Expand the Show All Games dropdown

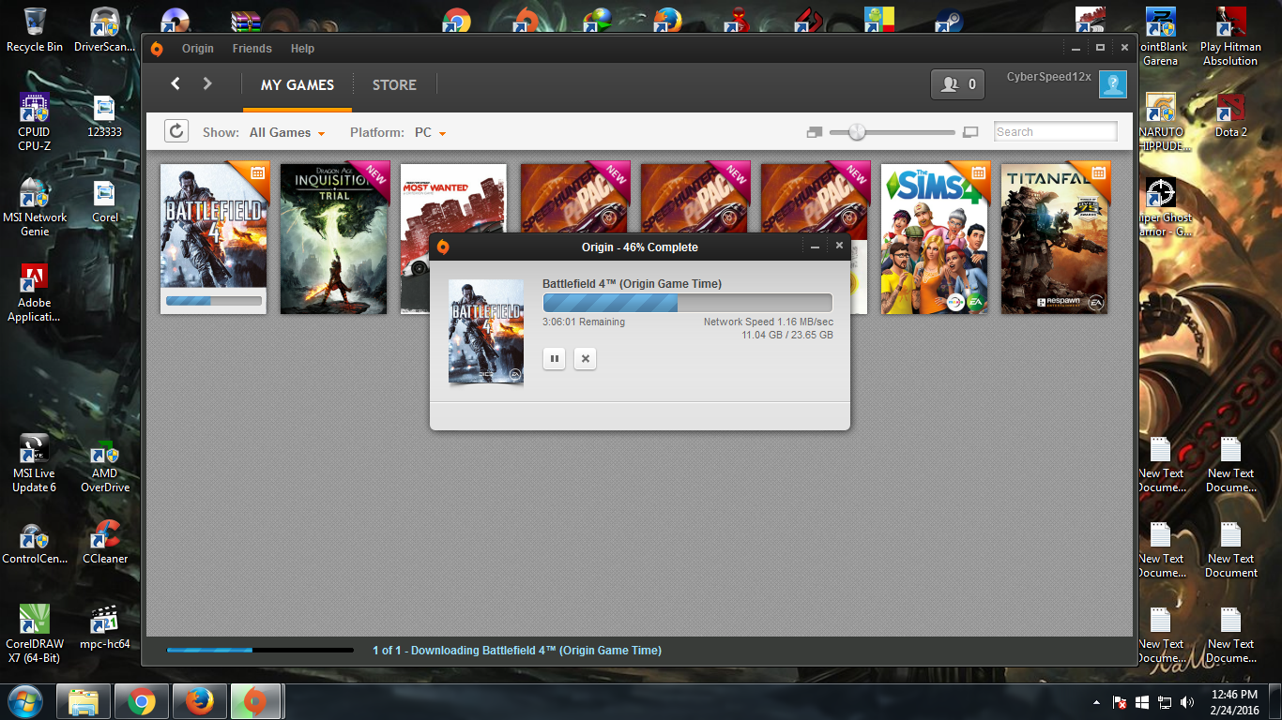[287, 132]
